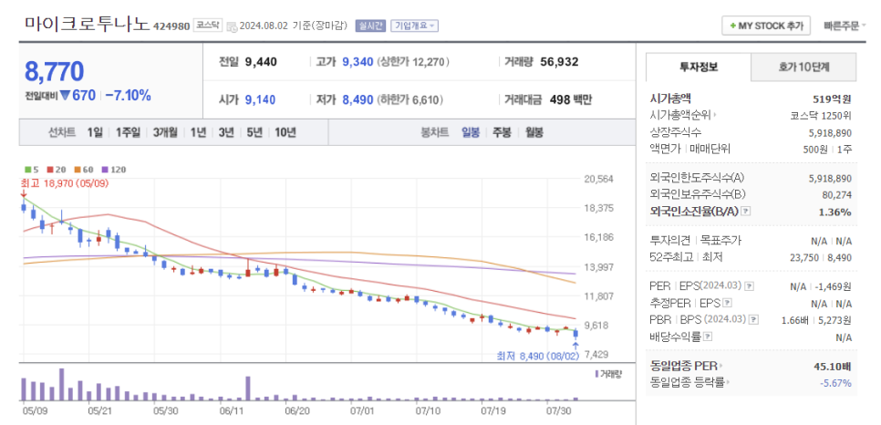Click the orange 60-day moving average legend
Screen dimensions: 881x425
tap(82, 170)
